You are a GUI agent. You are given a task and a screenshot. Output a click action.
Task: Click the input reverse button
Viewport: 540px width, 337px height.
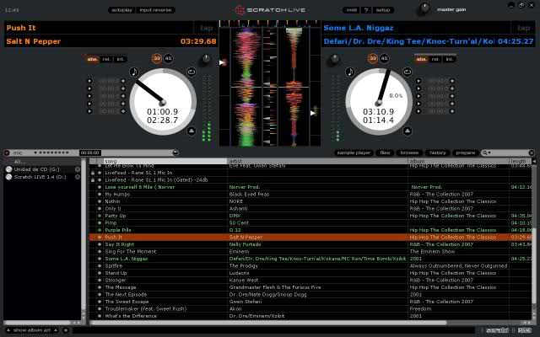(x=155, y=10)
